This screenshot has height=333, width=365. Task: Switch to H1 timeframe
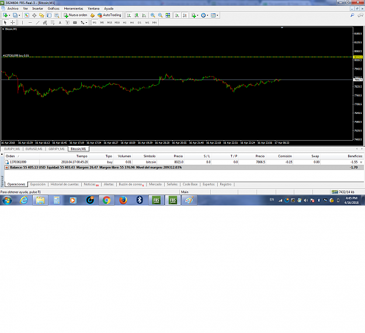pos(124,23)
